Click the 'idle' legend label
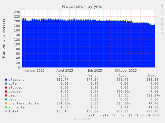Viewport: 165px width, 123px height. tap(13, 84)
